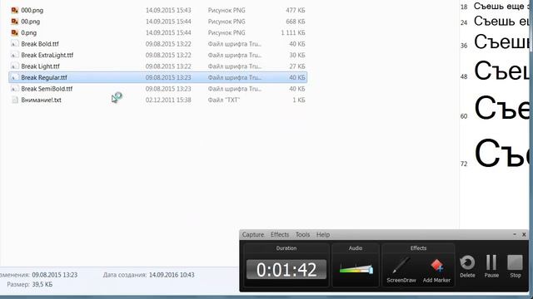Select the 0.png file icon
This screenshot has width=533, height=299.
(x=14, y=32)
